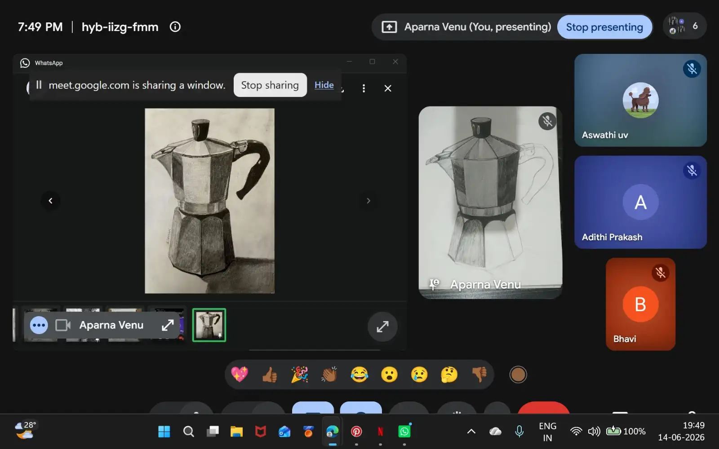The height and width of the screenshot is (449, 719).
Task: Go to the previous image in viewer
Action: click(x=50, y=201)
